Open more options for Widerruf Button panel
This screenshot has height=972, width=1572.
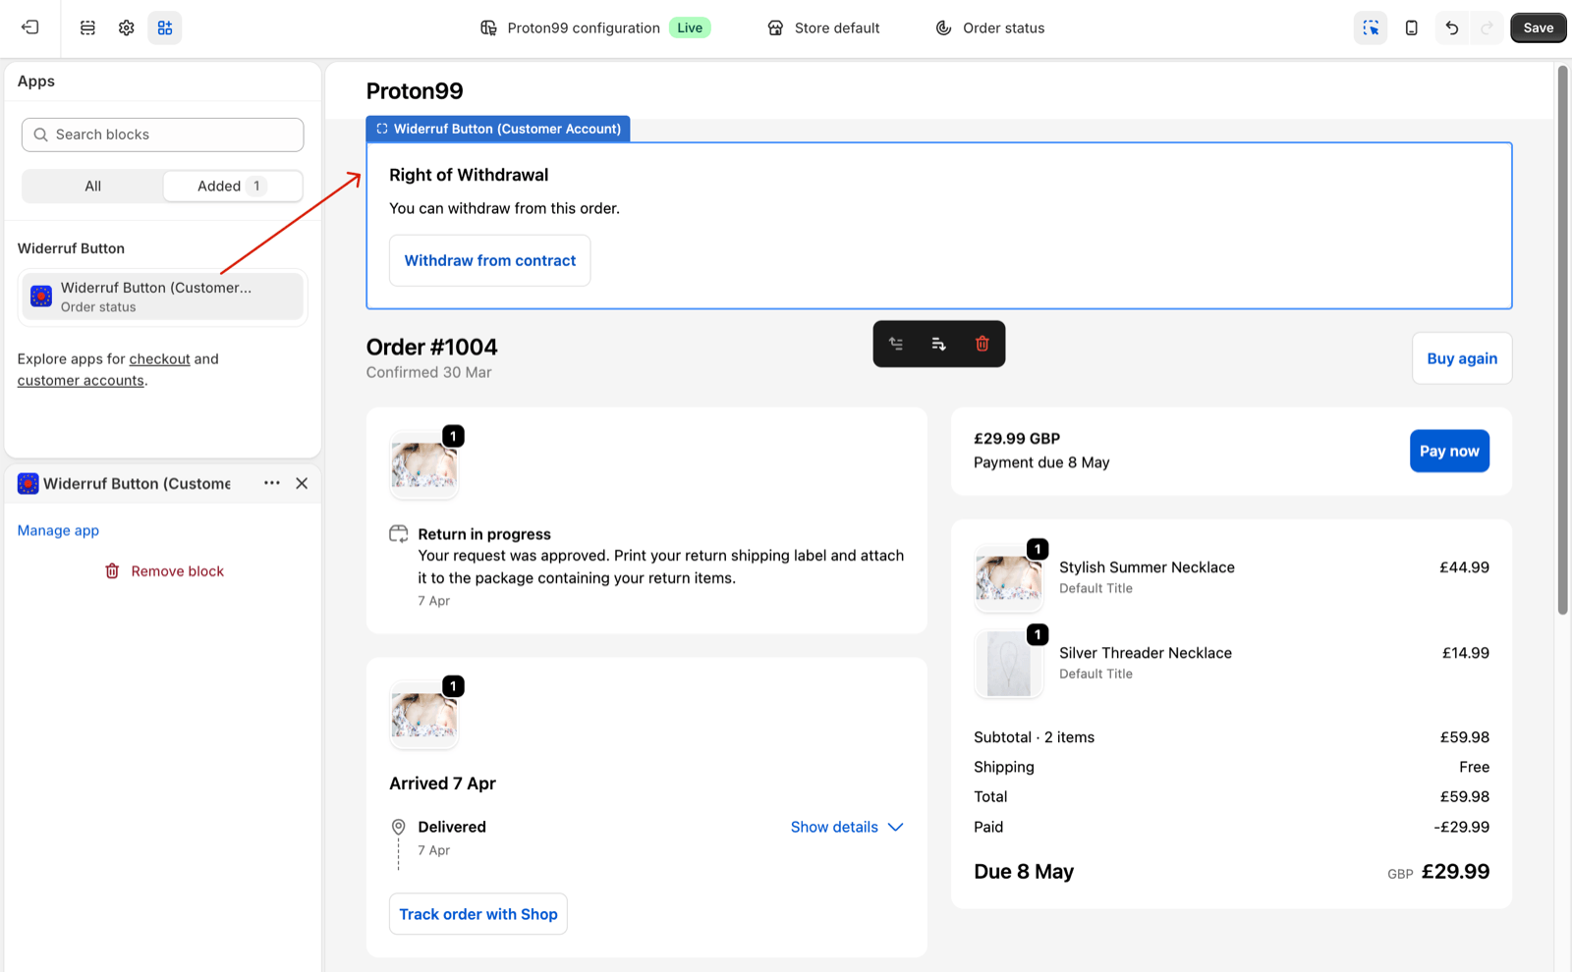click(x=272, y=483)
